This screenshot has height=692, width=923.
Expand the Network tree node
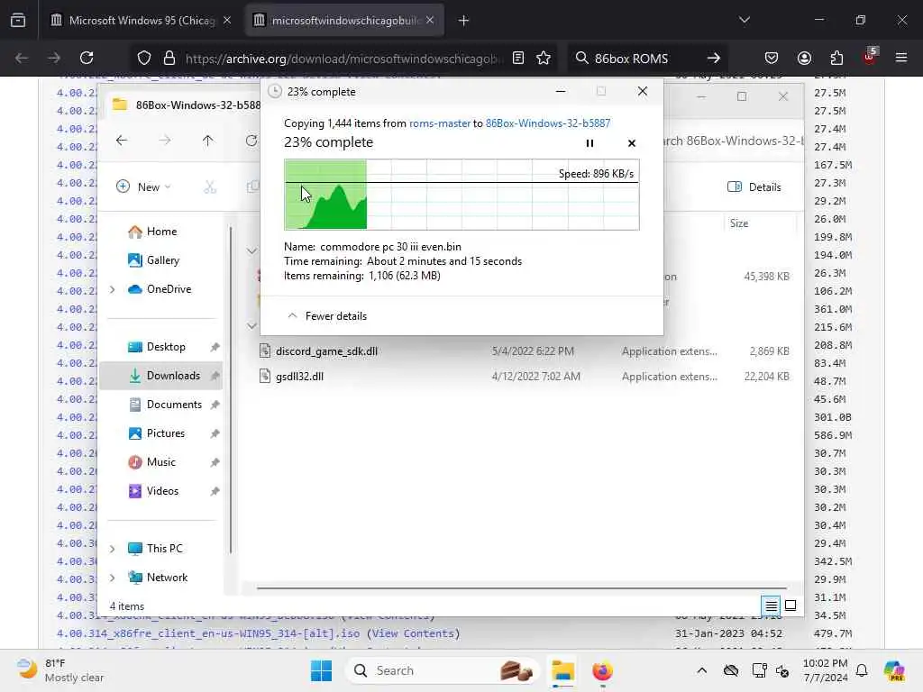[113, 578]
